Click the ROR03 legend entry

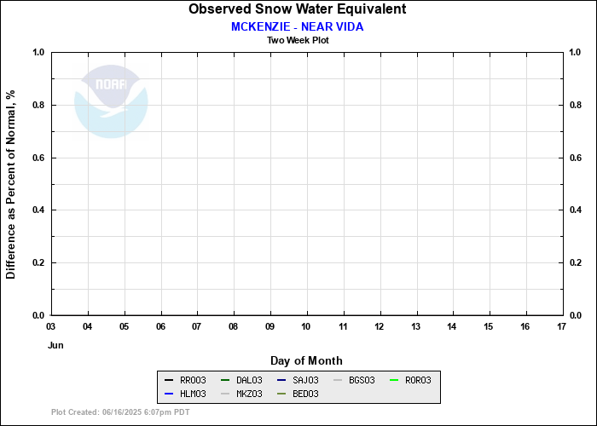pyautogui.click(x=410, y=380)
